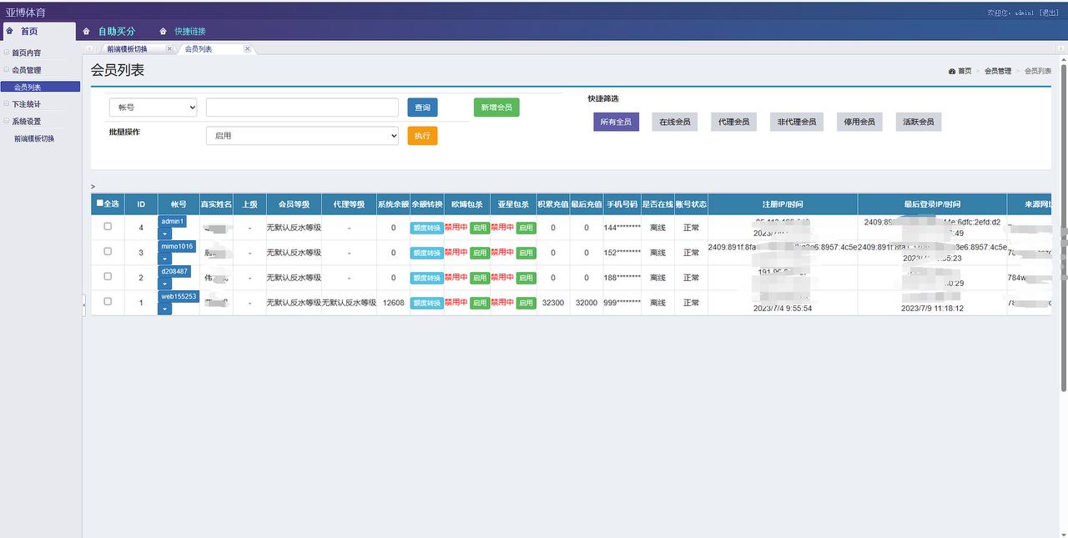Screen dimensions: 1068x538
Task: Open dropdown arrow under admin1 account
Action: pyautogui.click(x=164, y=234)
